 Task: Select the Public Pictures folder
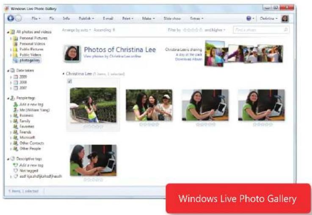[31, 49]
